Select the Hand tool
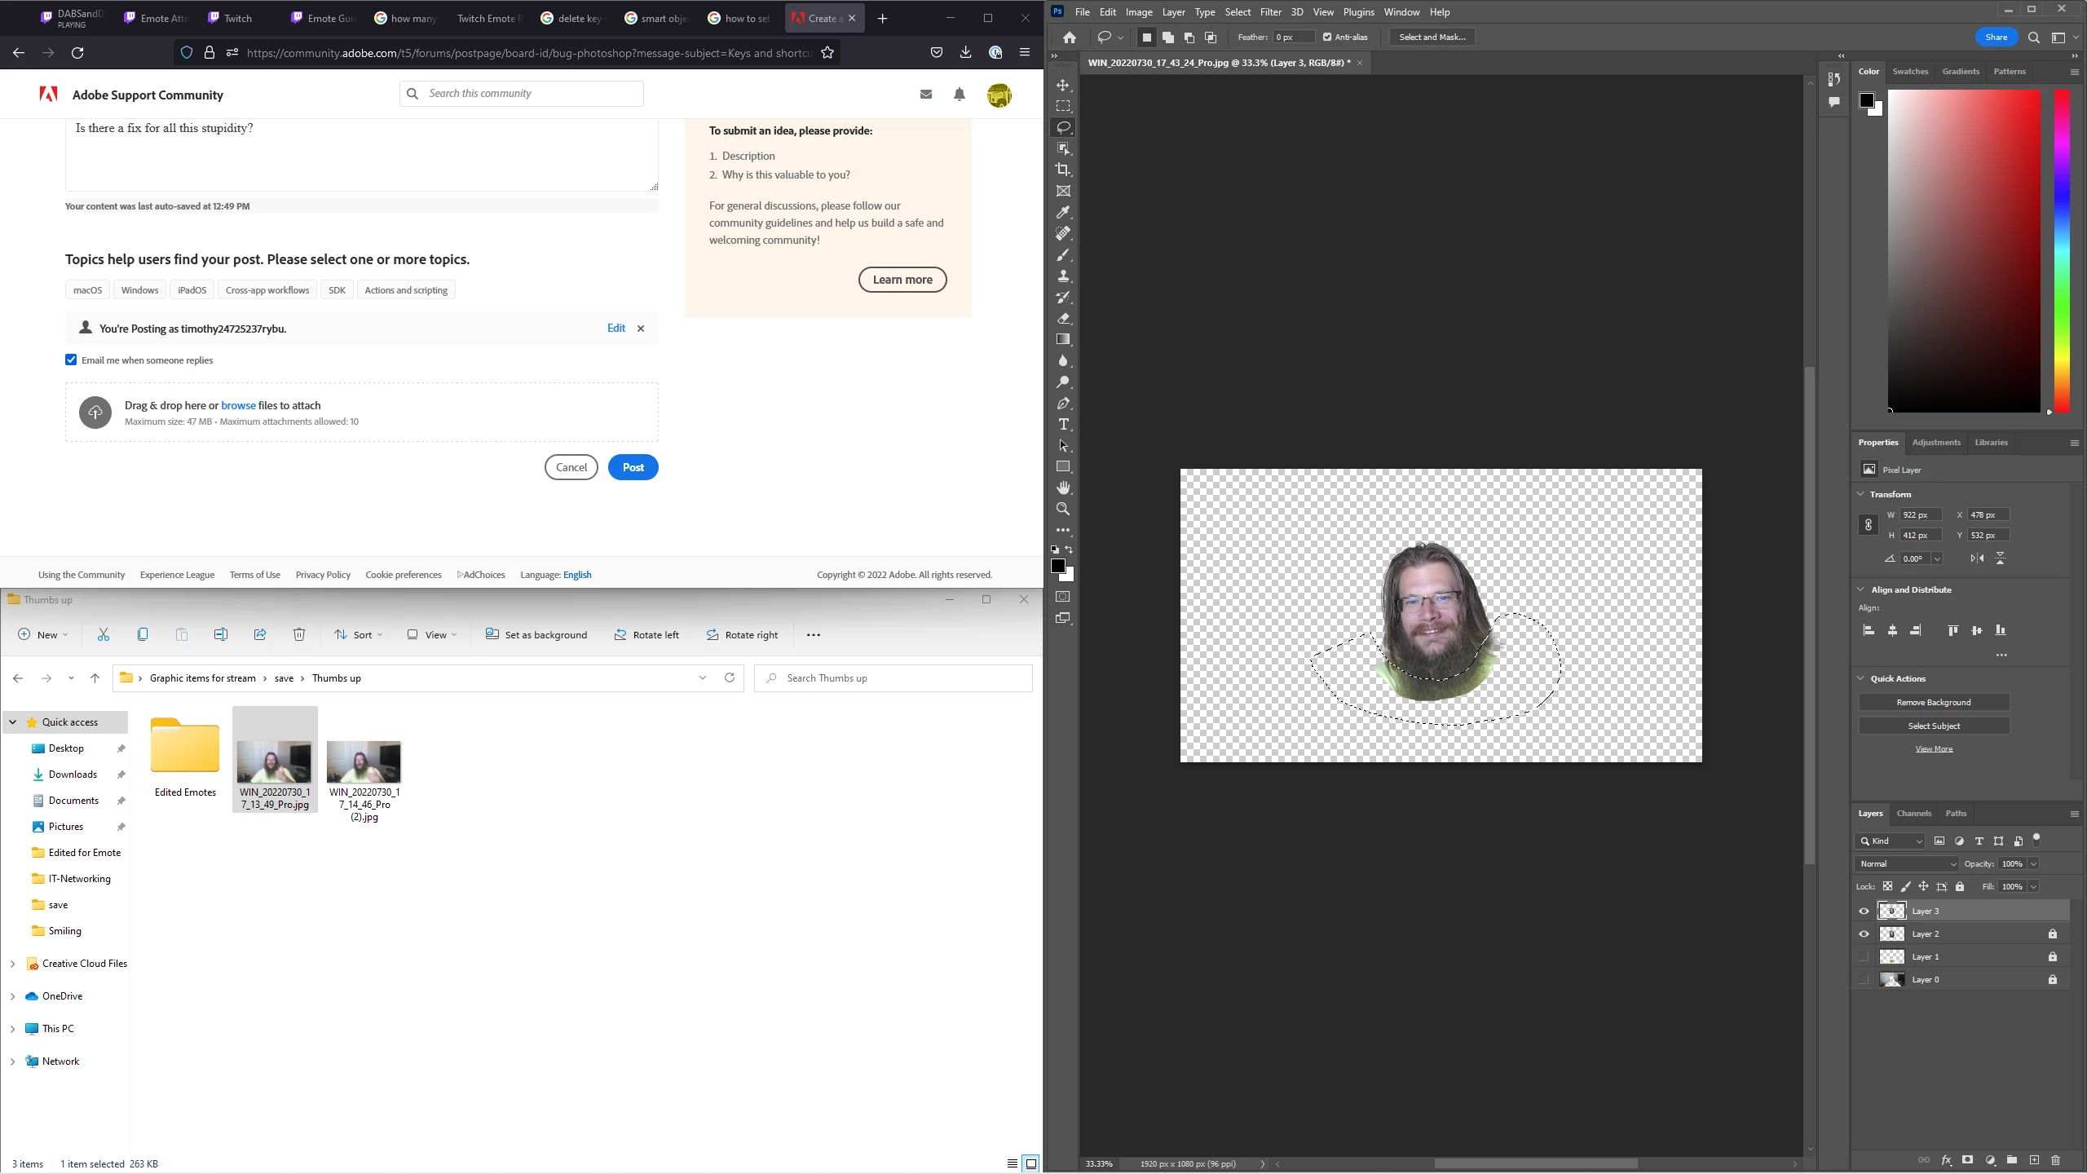Image resolution: width=2087 pixels, height=1174 pixels. (x=1063, y=488)
